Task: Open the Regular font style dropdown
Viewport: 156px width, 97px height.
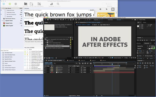Action: (x=143, y=48)
